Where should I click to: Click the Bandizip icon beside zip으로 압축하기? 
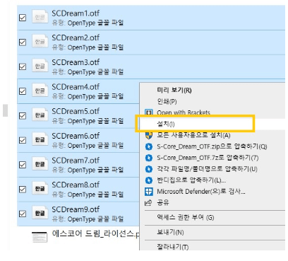pos(149,146)
